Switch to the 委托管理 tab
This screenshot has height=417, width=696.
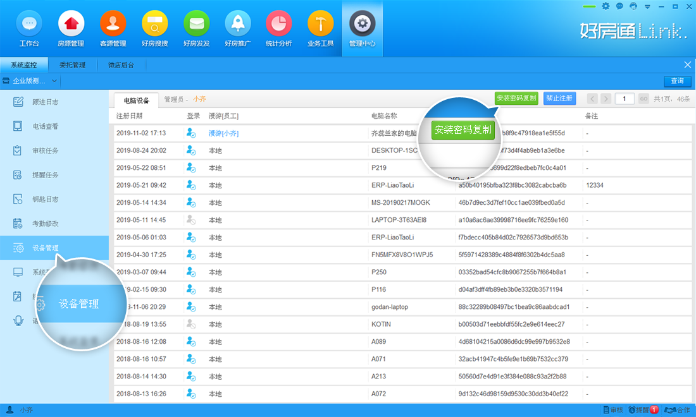[x=73, y=64]
